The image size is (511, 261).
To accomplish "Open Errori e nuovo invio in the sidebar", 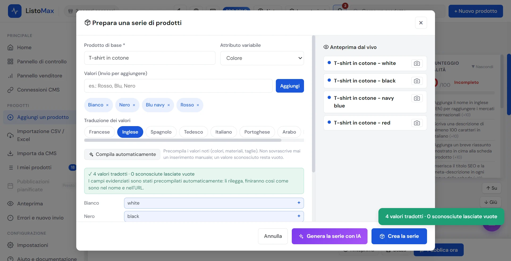I will tap(40, 218).
